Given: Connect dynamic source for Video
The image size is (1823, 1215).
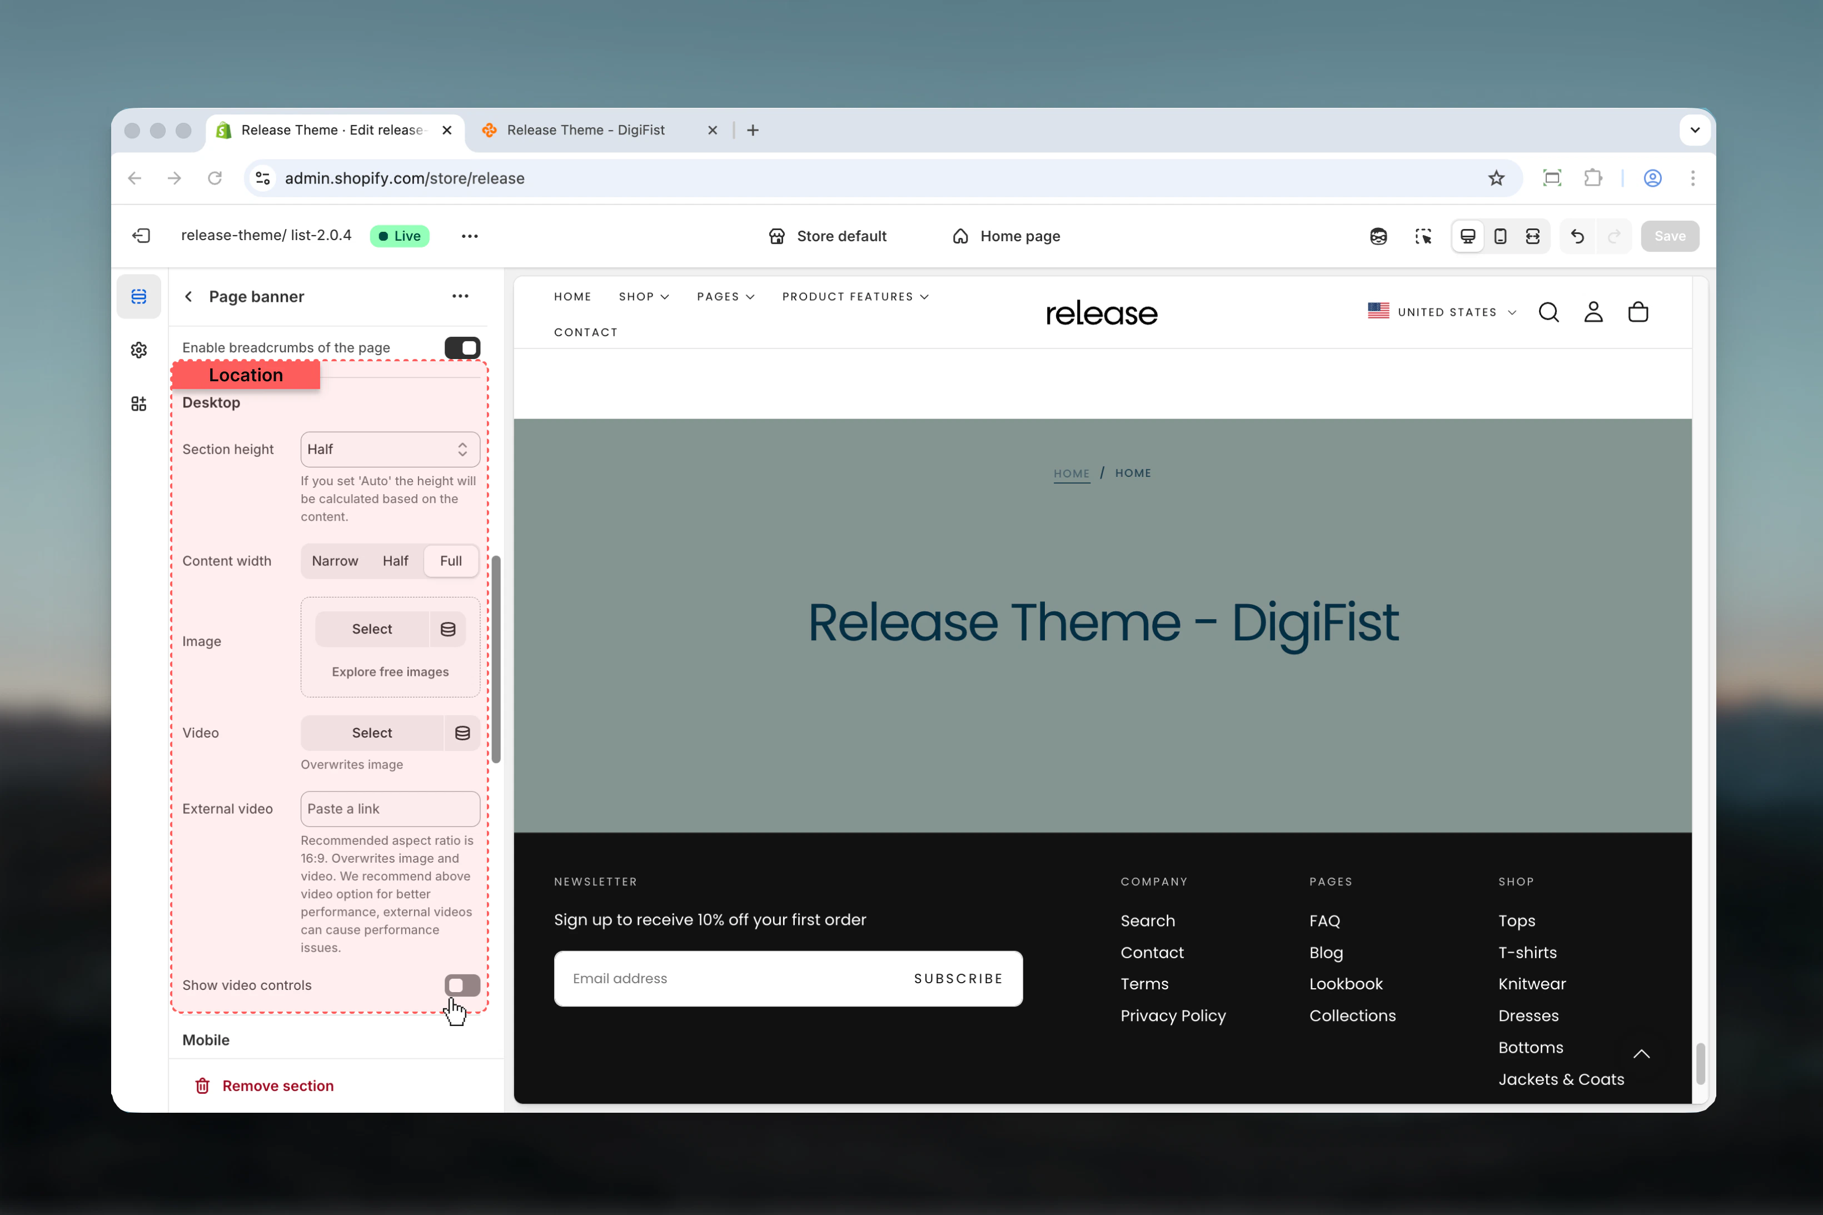Looking at the screenshot, I should pos(462,733).
